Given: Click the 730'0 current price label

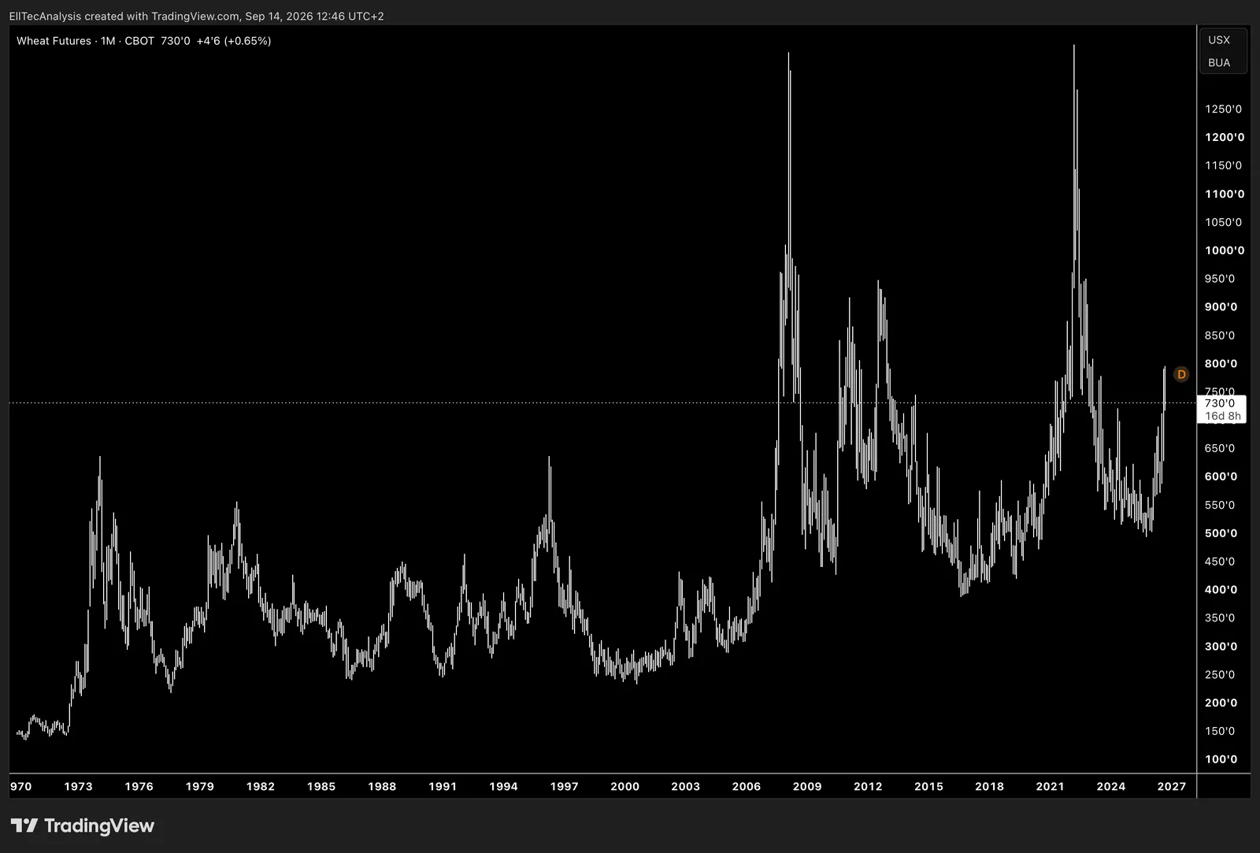Looking at the screenshot, I should pos(1220,402).
